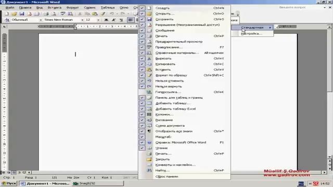Click the New document toolbar icon

pyautogui.click(x=7, y=14)
